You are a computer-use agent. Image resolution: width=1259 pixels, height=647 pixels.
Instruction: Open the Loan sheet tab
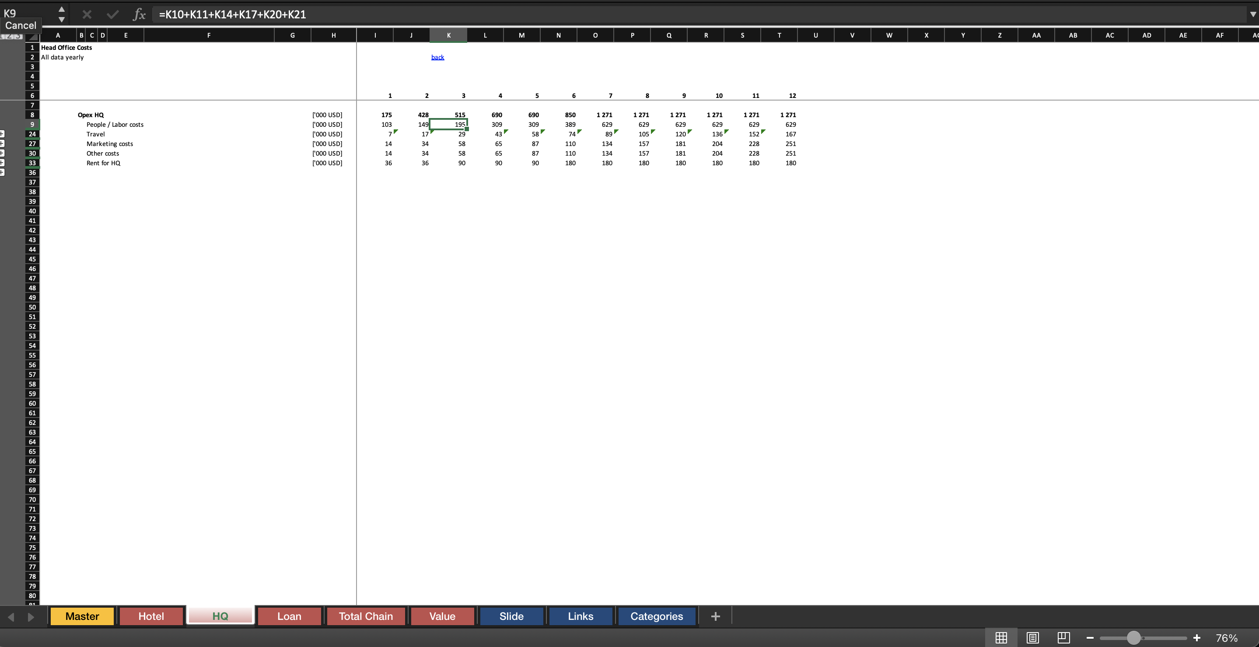point(289,616)
